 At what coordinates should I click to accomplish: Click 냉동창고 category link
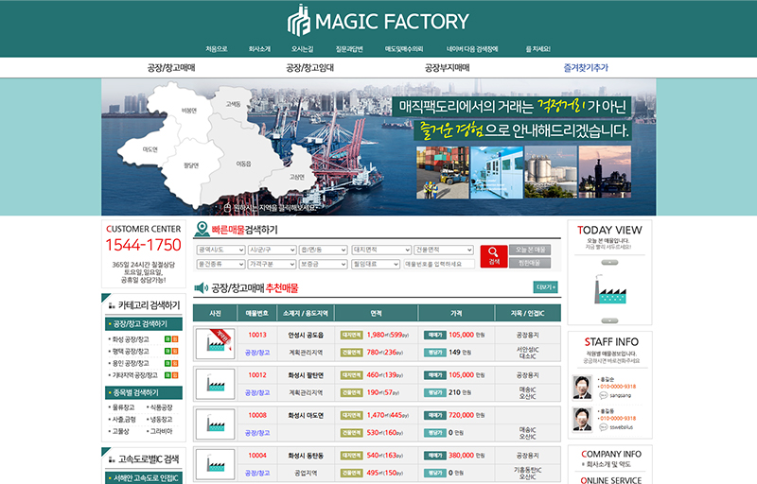point(161,420)
